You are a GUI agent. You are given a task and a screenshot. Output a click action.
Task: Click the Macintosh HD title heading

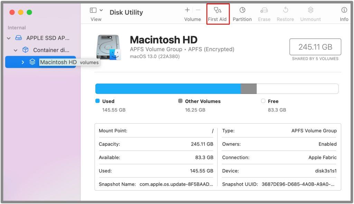164,40
